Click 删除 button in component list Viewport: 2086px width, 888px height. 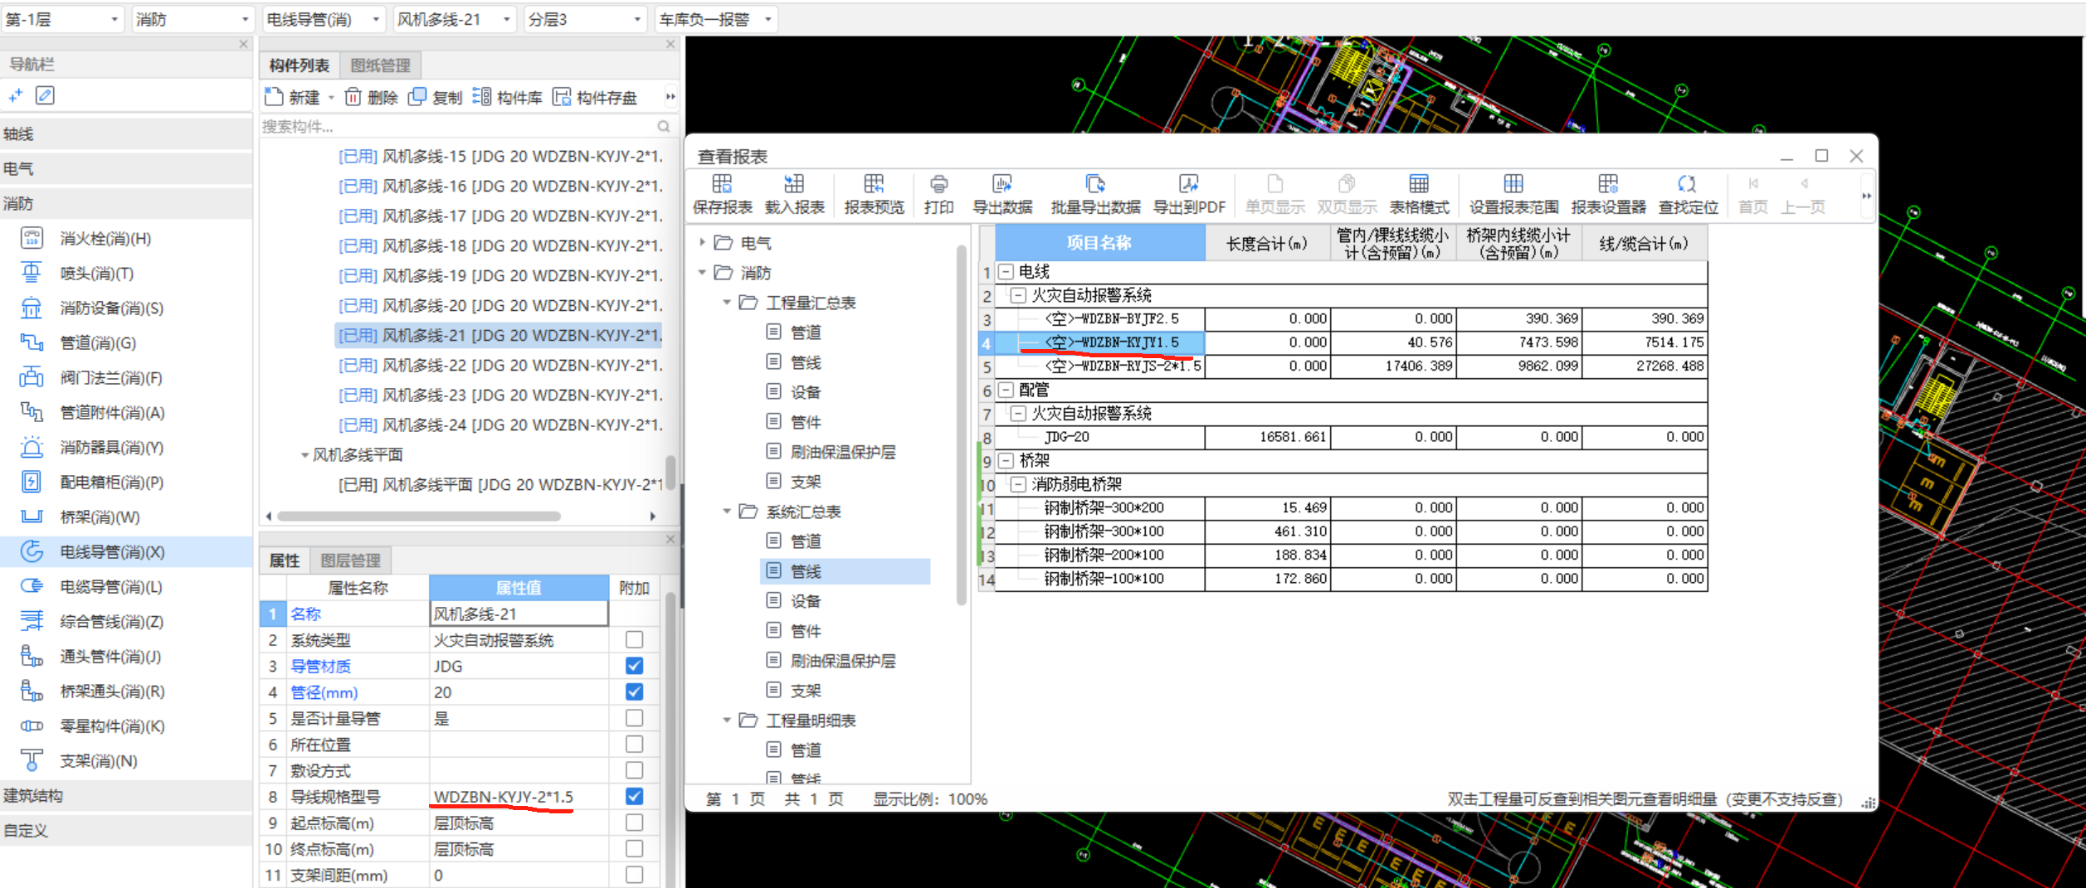click(372, 98)
